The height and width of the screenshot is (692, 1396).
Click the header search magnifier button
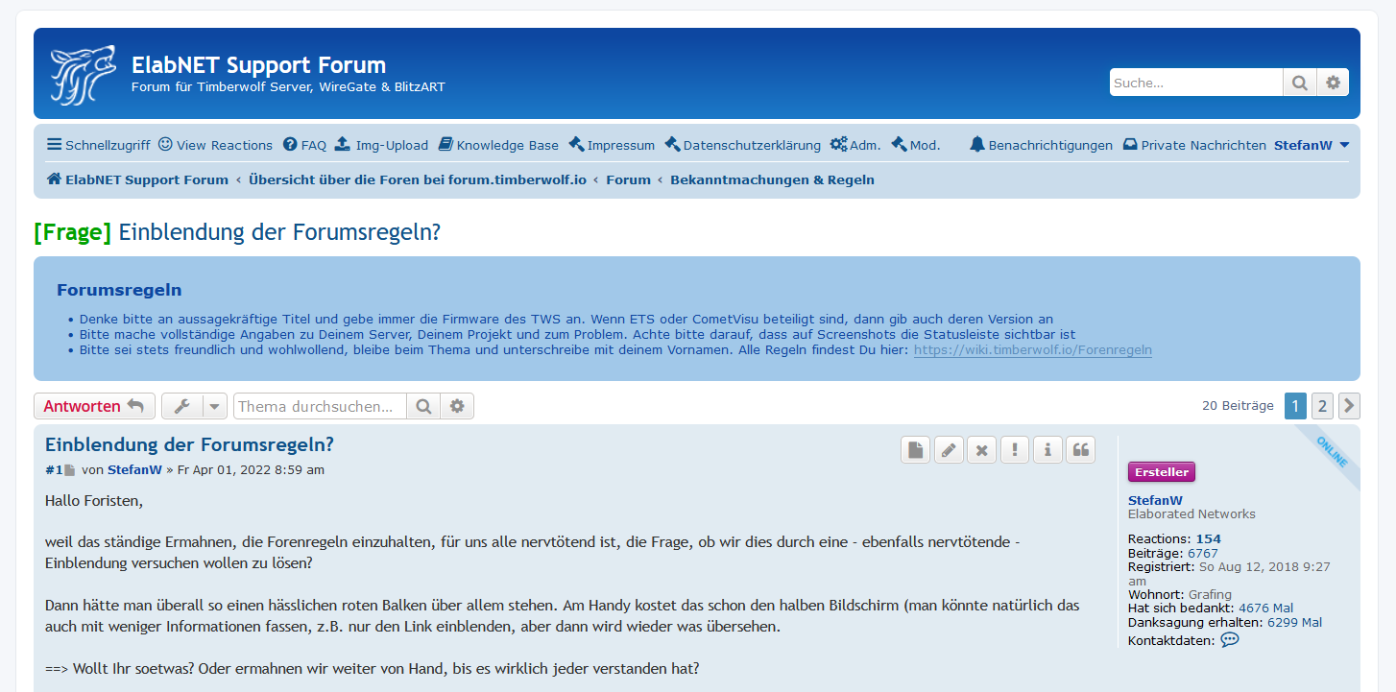tap(1299, 83)
